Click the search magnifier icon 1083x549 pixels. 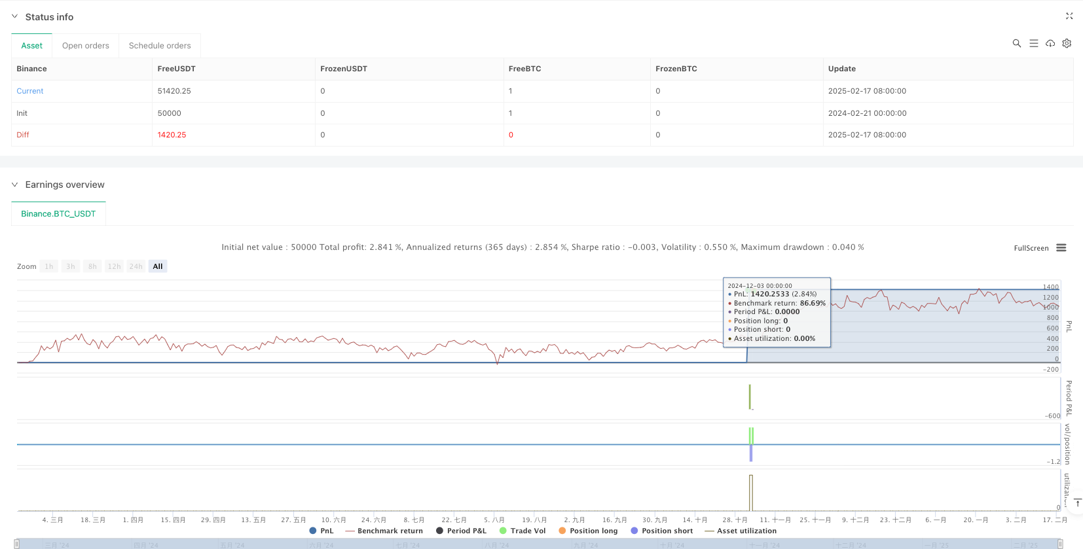point(1016,43)
